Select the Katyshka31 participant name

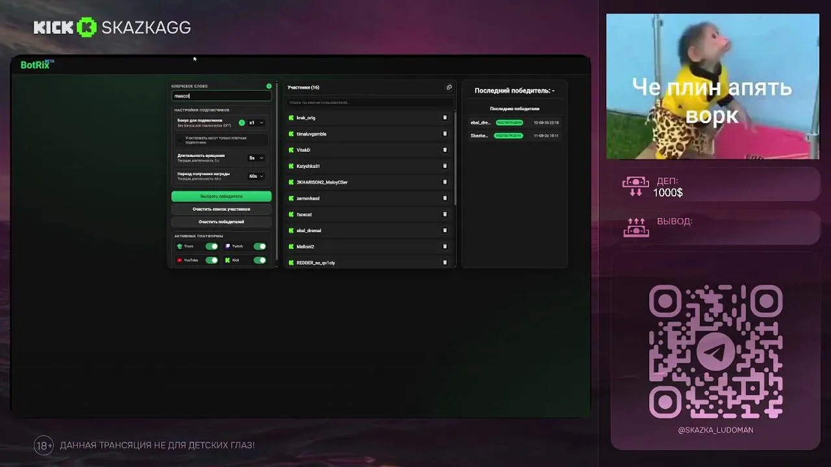coord(308,166)
